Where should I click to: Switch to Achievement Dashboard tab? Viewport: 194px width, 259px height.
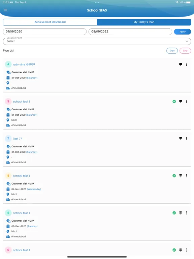tap(50, 22)
